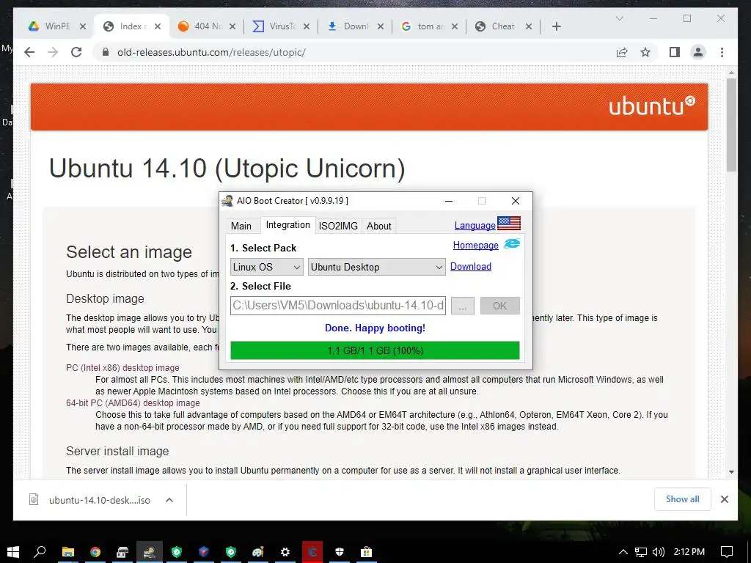The width and height of the screenshot is (751, 563).
Task: Switch to the Cheat tab
Action: pos(504,26)
